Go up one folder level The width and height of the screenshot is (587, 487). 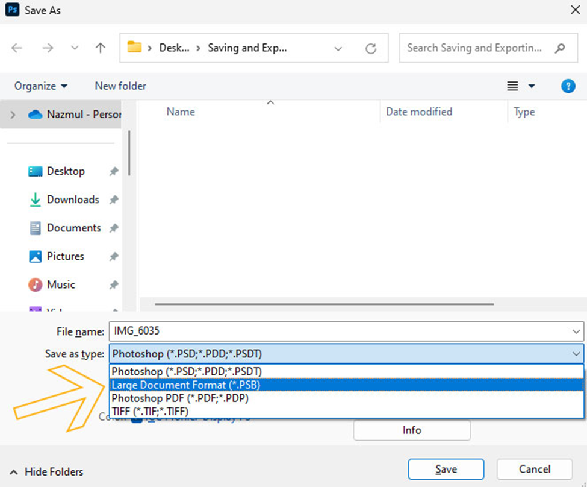tap(101, 48)
